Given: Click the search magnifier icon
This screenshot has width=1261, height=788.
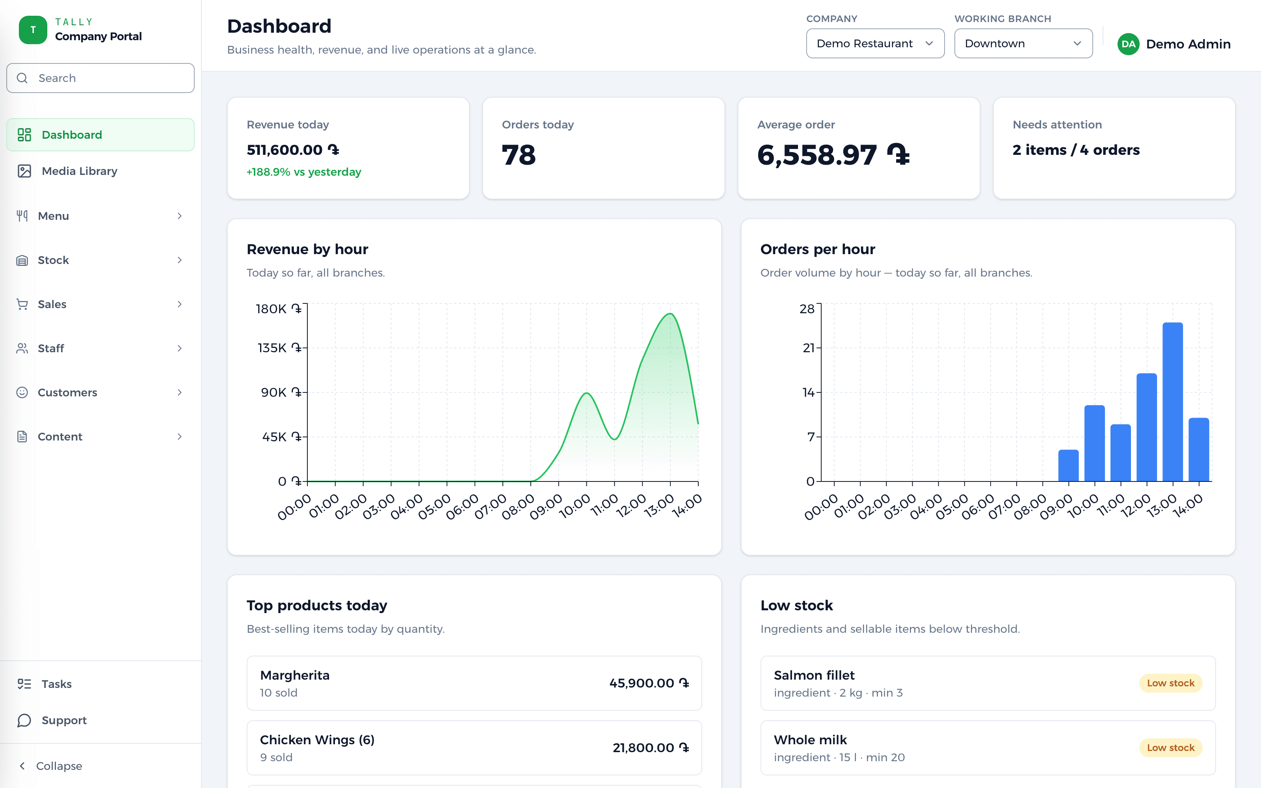Looking at the screenshot, I should click(x=22, y=78).
